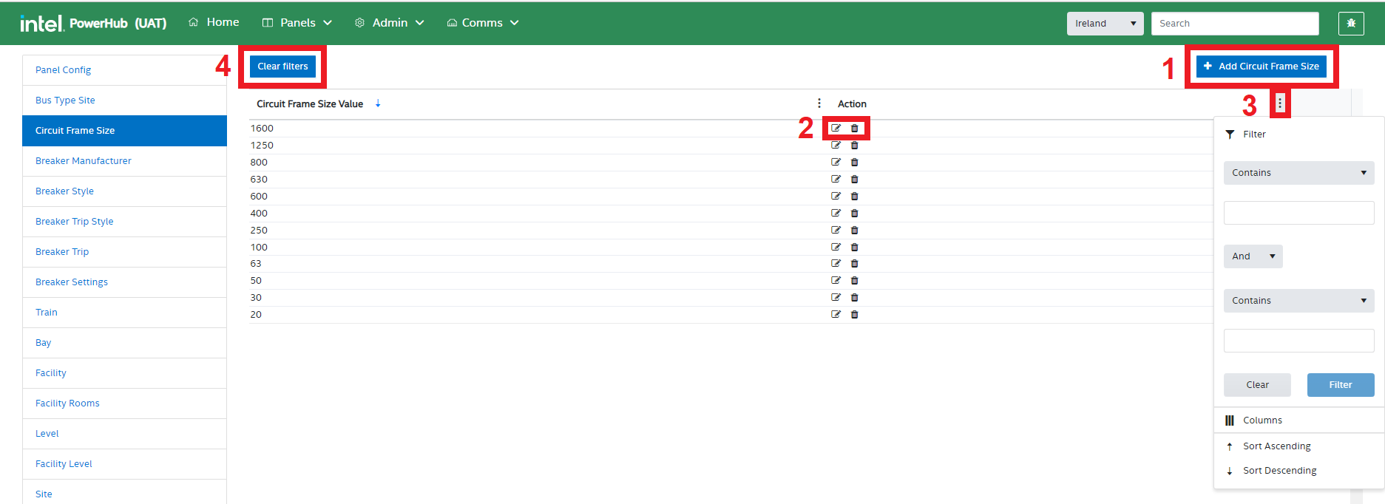
Task: Open Breaker Manufacturer in the sidebar
Action: (x=84, y=161)
